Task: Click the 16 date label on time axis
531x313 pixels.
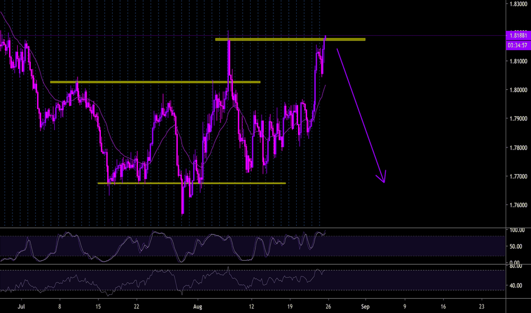Action: coord(443,307)
